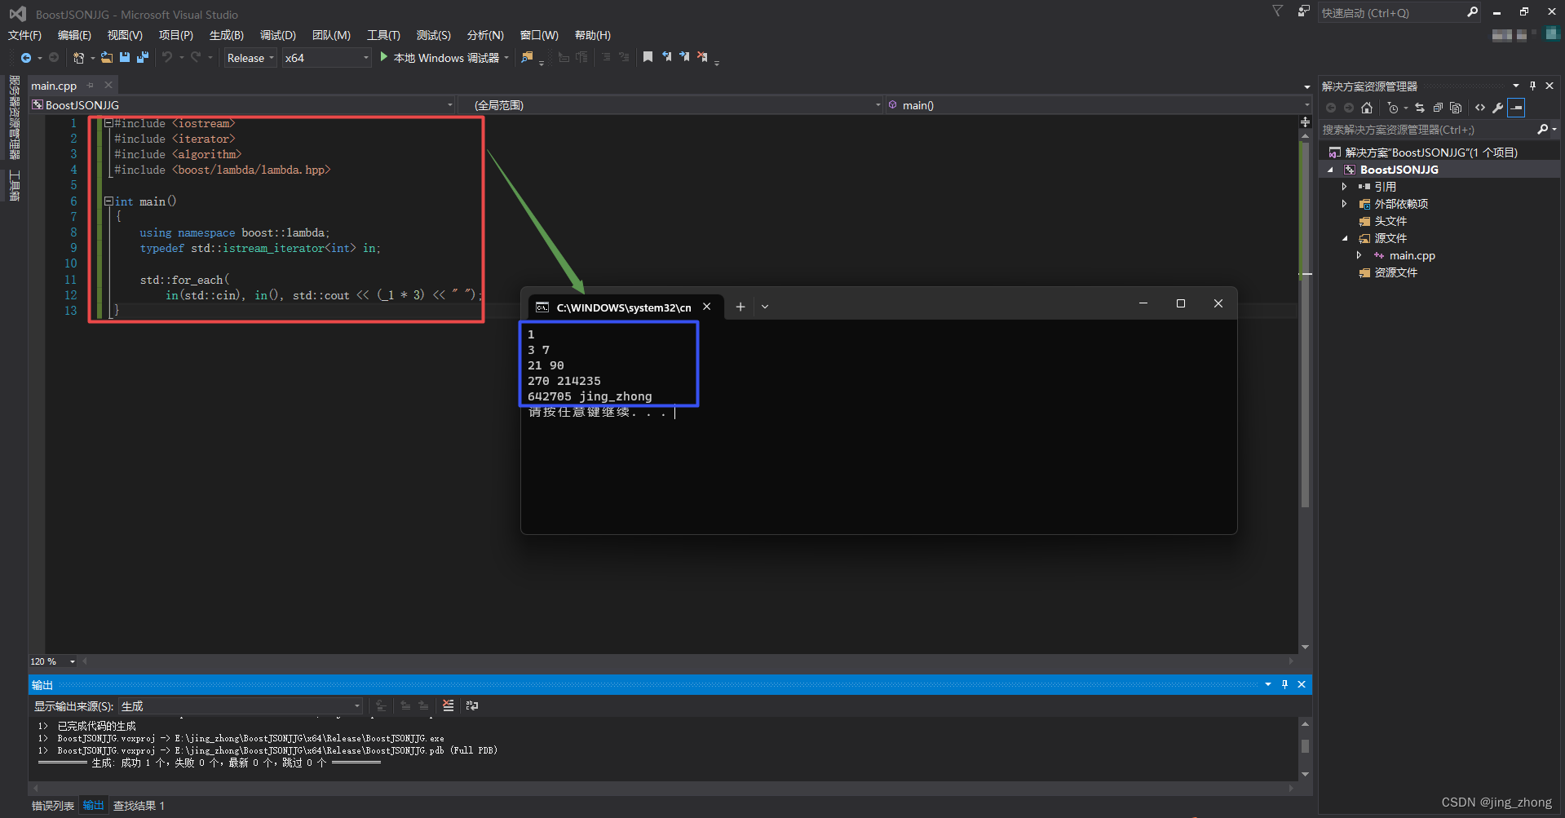
Task: Sync Solution Explorer with active document
Action: [1420, 107]
